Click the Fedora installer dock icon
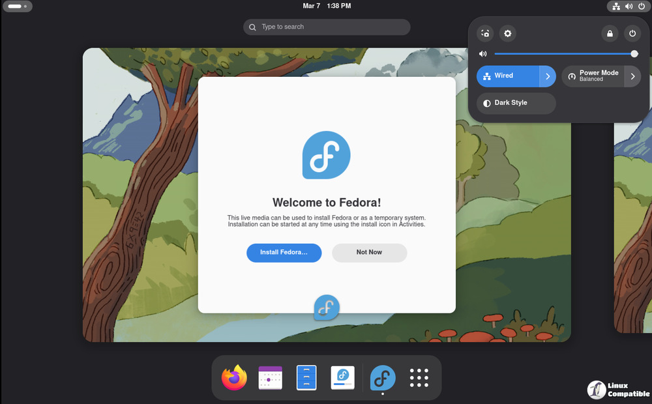Viewport: 652px width, 404px height. [383, 378]
